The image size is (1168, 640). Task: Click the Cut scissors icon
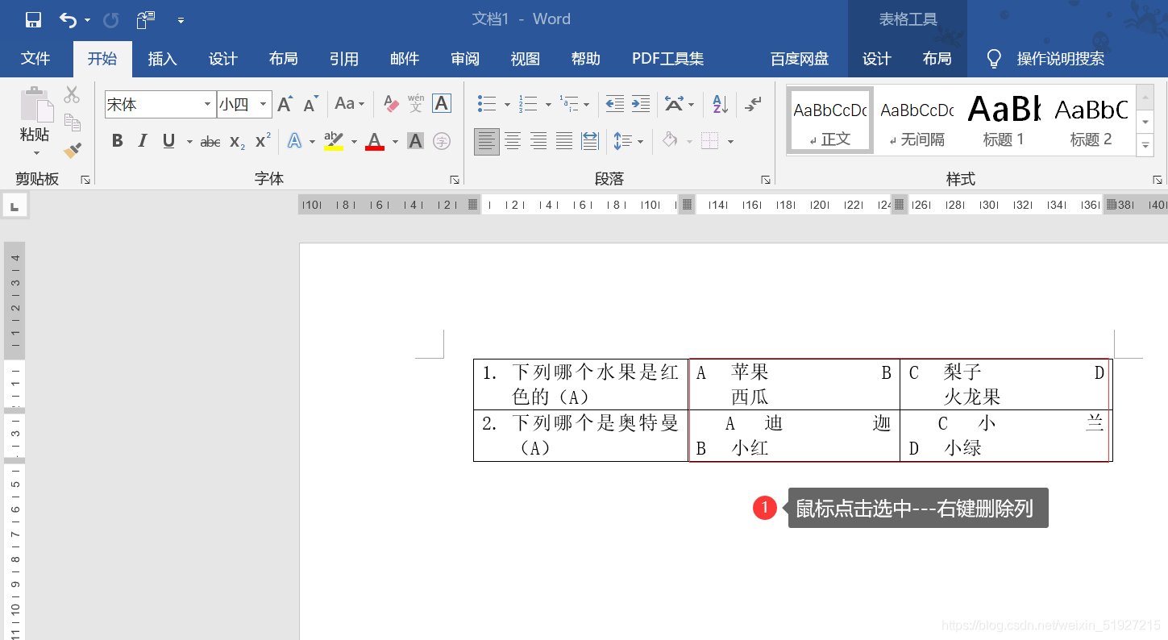pos(72,95)
